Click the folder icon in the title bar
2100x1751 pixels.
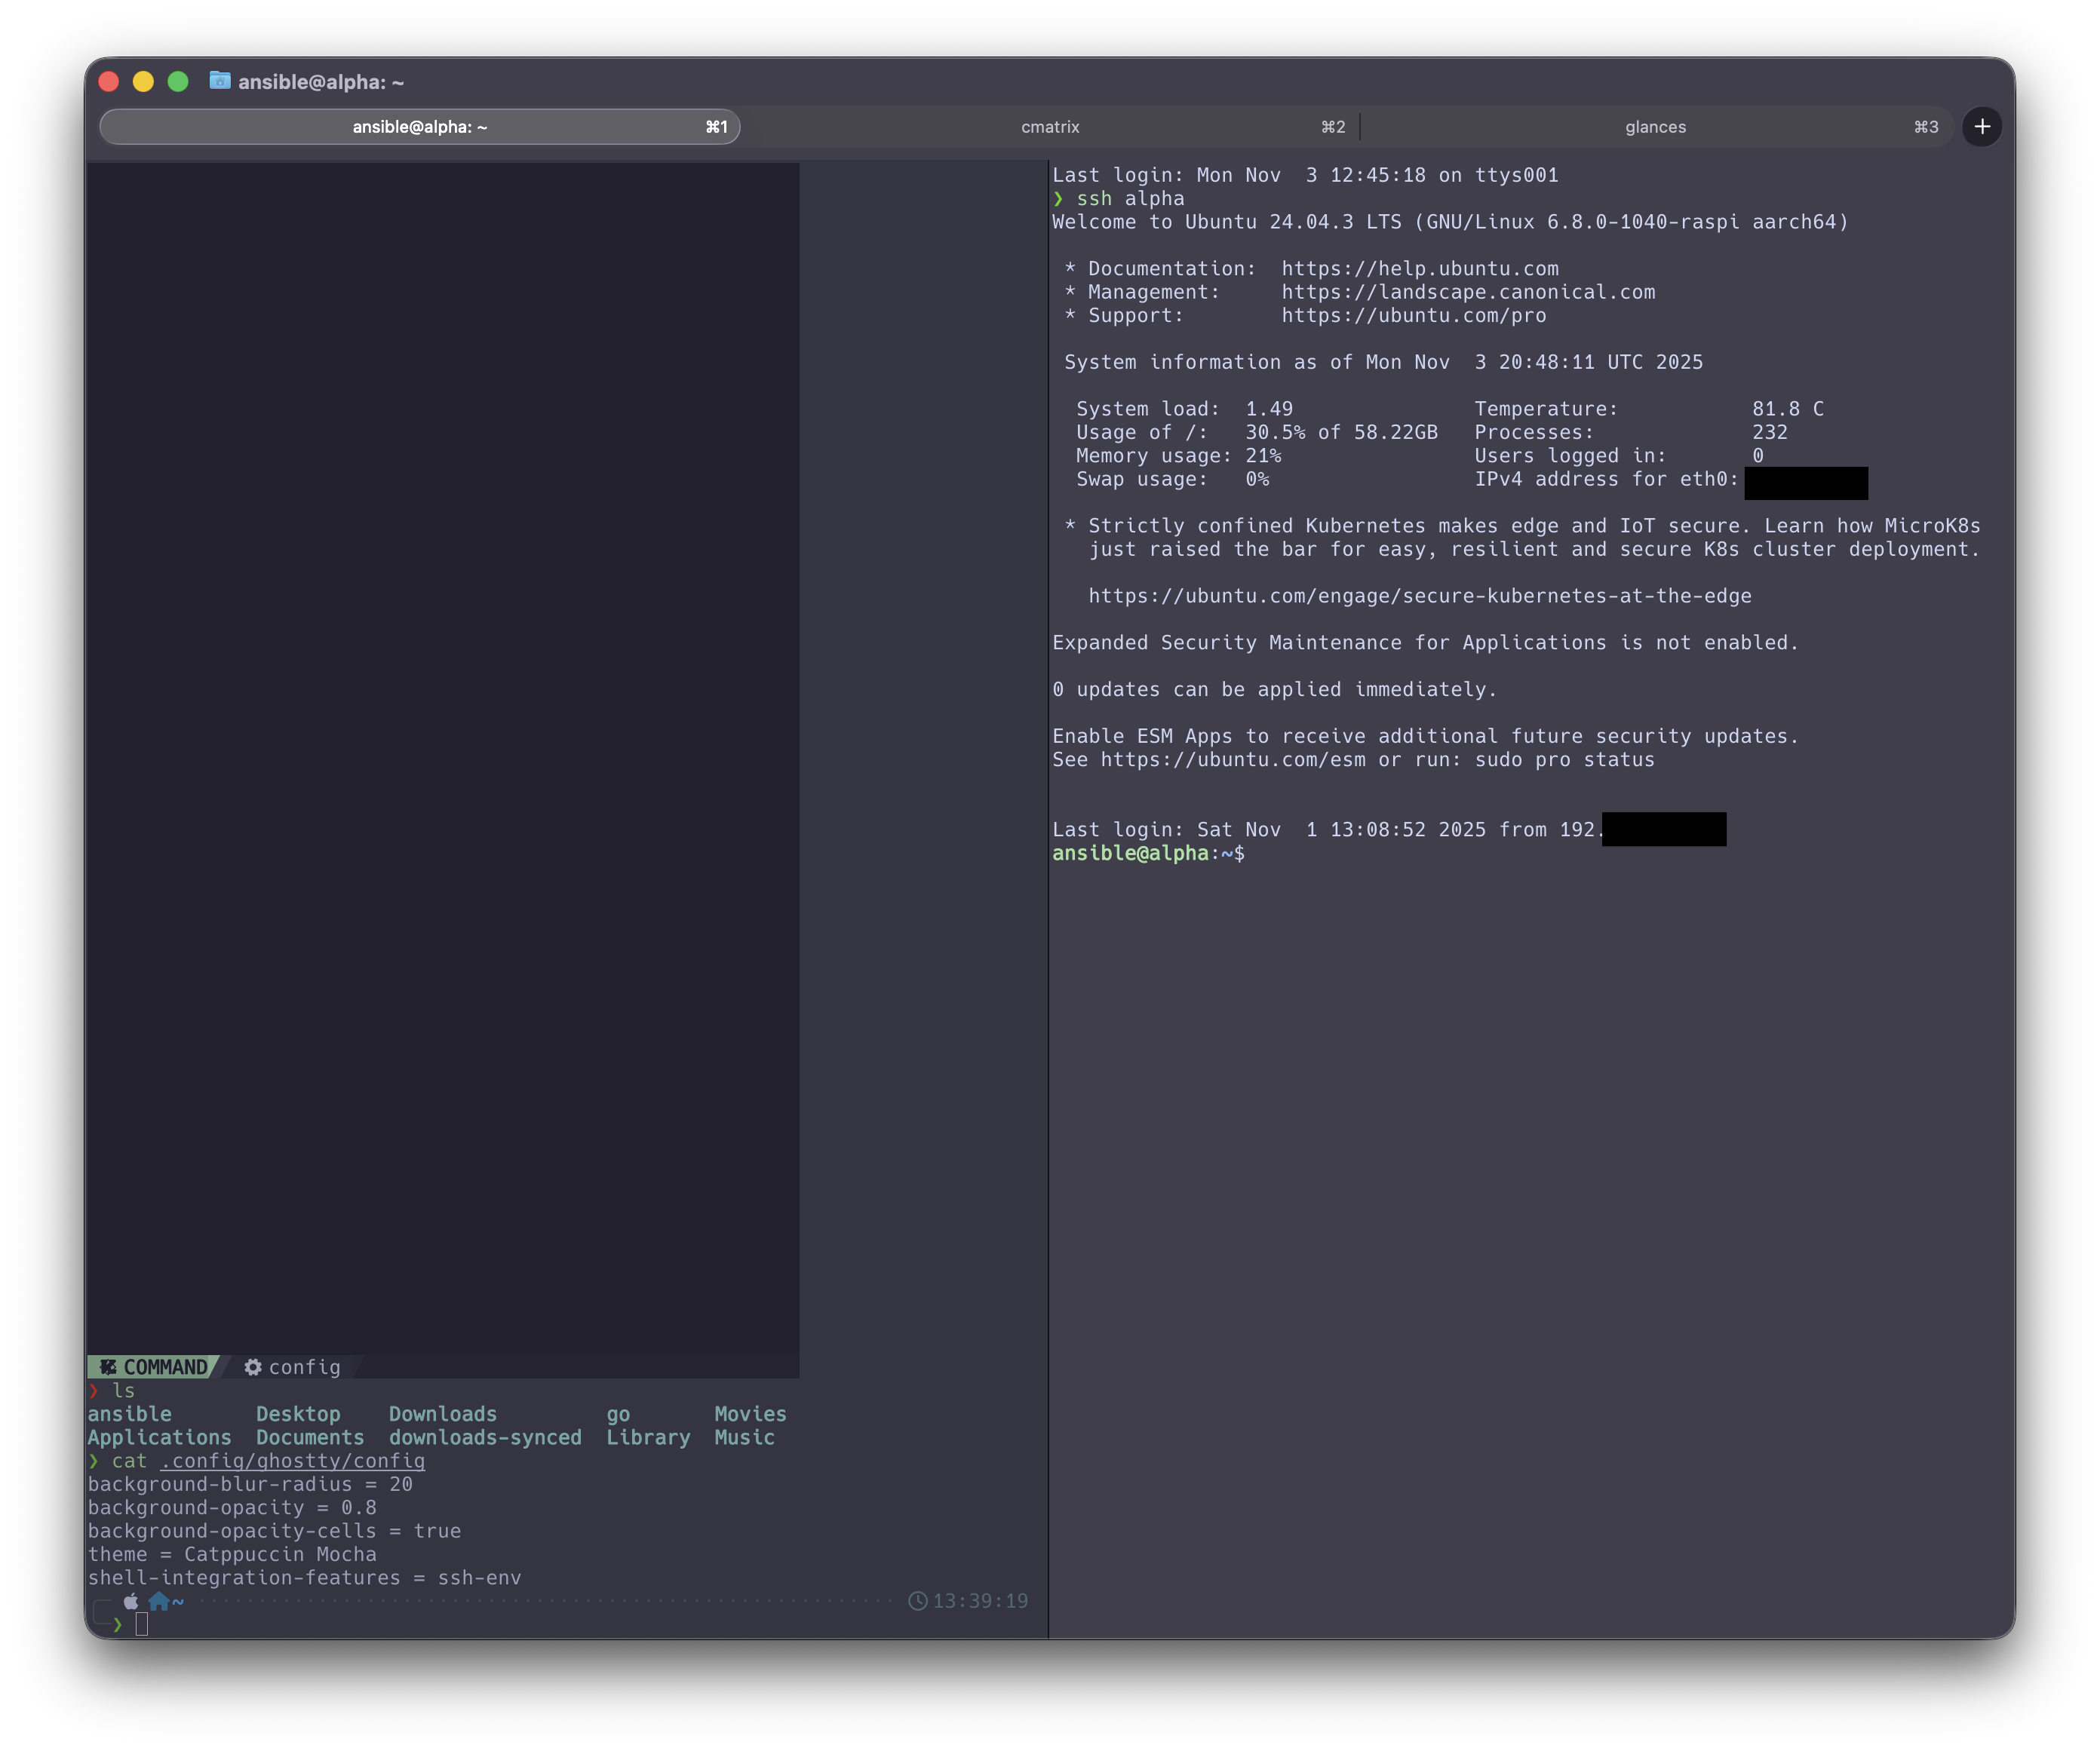[220, 81]
